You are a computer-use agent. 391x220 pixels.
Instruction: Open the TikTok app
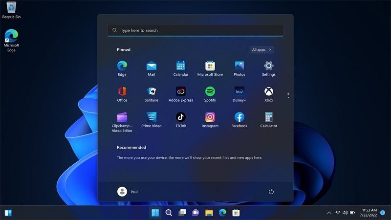(180, 120)
